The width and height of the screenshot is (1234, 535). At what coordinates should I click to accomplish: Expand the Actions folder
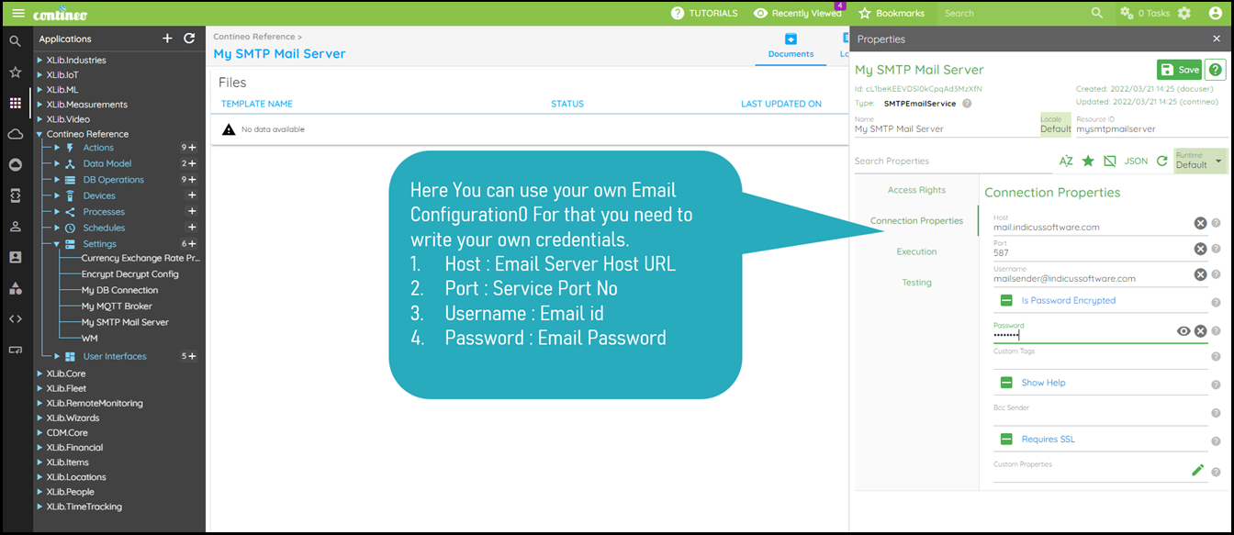(x=57, y=148)
